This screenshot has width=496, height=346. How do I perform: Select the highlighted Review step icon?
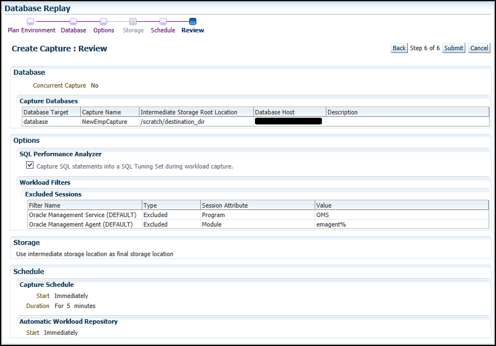pyautogui.click(x=192, y=21)
